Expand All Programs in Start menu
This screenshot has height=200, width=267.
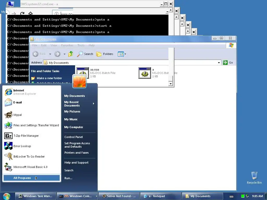coord(32,178)
